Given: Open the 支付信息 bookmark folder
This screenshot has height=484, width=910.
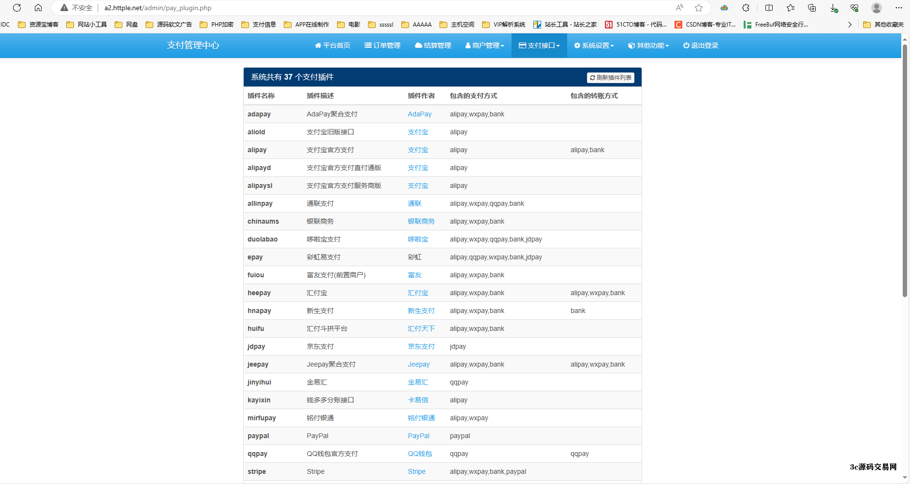Looking at the screenshot, I should tap(259, 25).
